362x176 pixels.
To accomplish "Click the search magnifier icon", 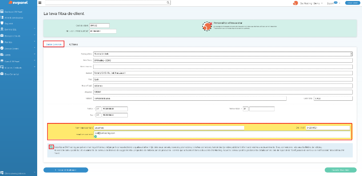I will 168,3.
